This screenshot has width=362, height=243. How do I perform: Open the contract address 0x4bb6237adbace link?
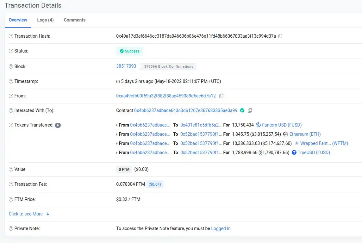[186, 110]
